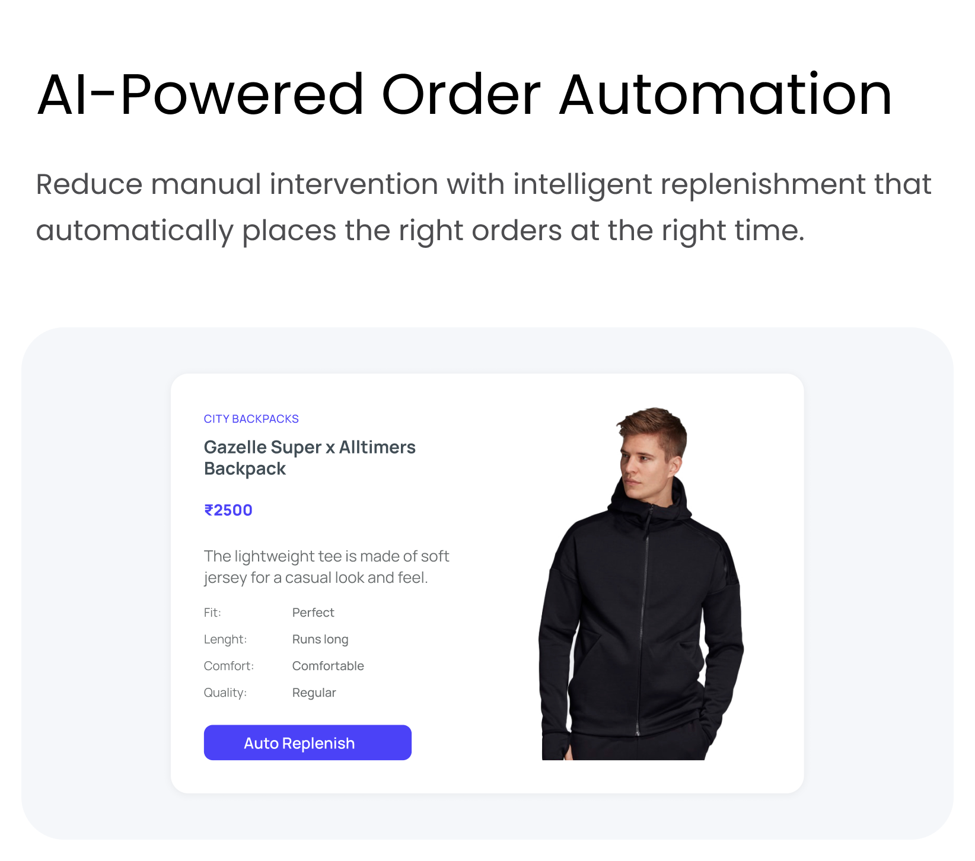
Task: Select the lightweight tee description text
Action: coord(326,567)
